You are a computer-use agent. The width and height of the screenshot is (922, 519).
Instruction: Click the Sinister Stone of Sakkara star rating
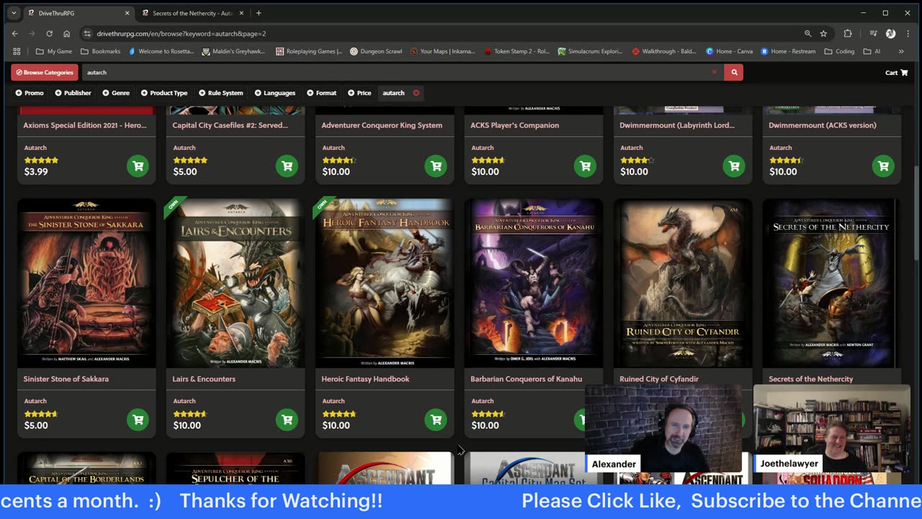40,414
